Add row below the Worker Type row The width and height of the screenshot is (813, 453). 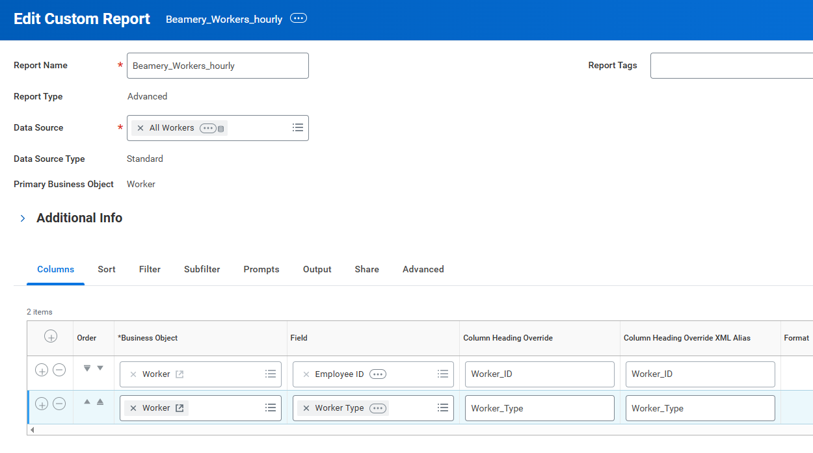(42, 404)
